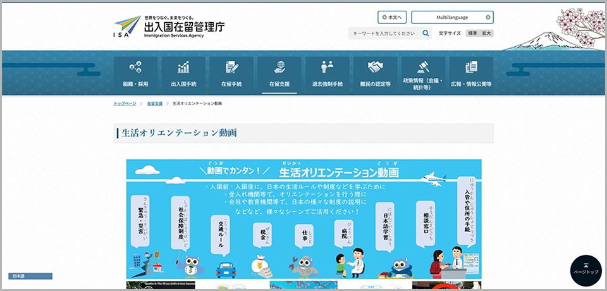
Task: Click the 日本語 language label
Action: (30, 276)
